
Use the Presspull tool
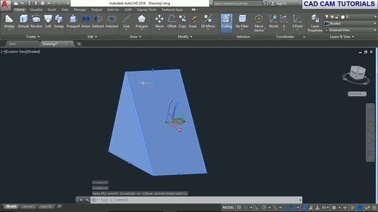(x=73, y=22)
